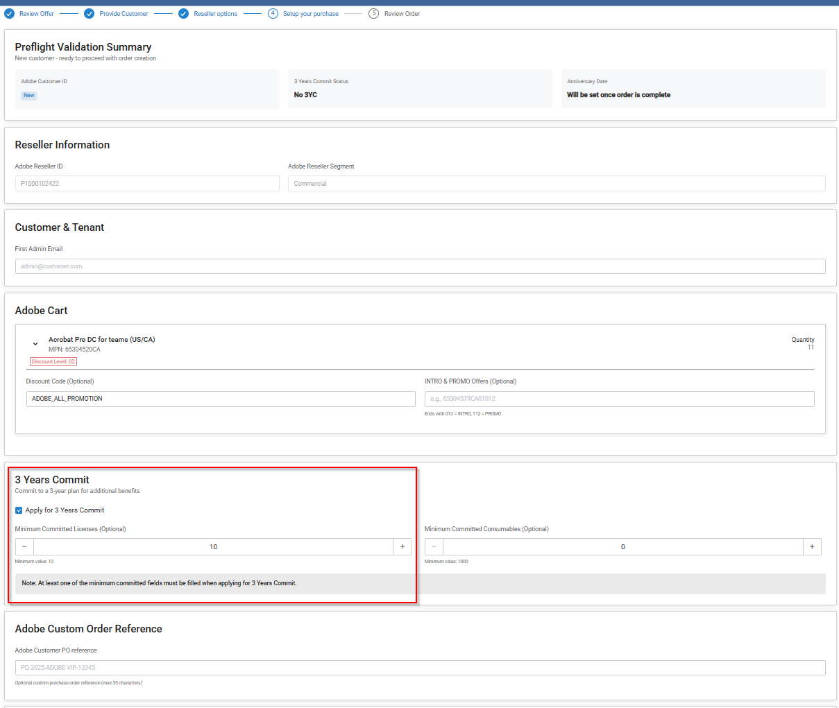Screen dimensions: 839x708
Task: Increase Minimum Committed Licenses with plus button
Action: tap(402, 547)
